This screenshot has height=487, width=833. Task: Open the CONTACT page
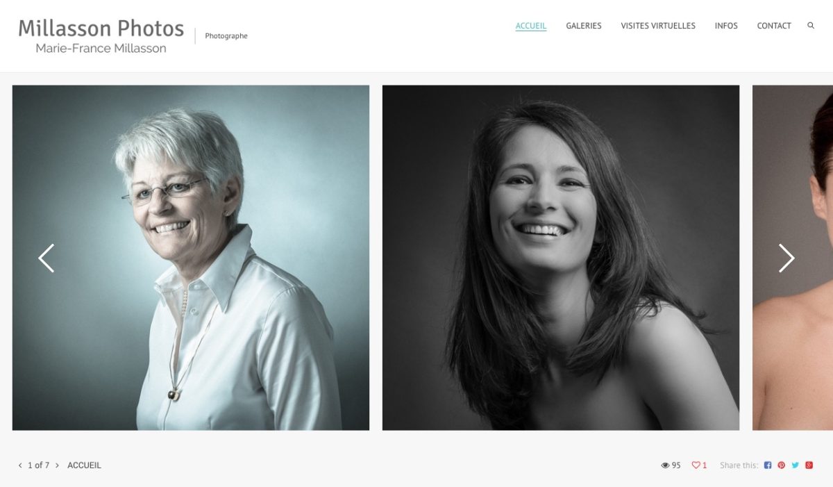coord(774,26)
